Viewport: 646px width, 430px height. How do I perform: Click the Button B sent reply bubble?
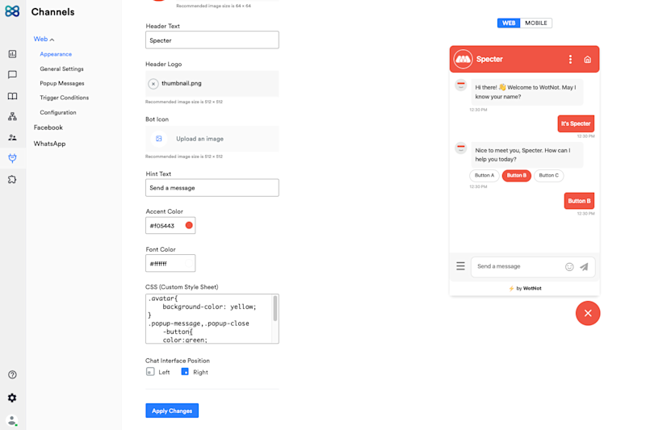(x=579, y=201)
